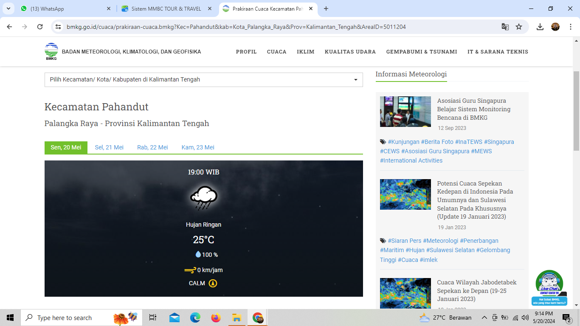Click the page vertical scrollbar
Screen dimensions: 580x326
pyautogui.click(x=576, y=111)
